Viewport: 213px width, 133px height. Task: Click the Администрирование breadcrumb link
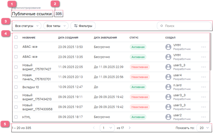click(x=27, y=8)
